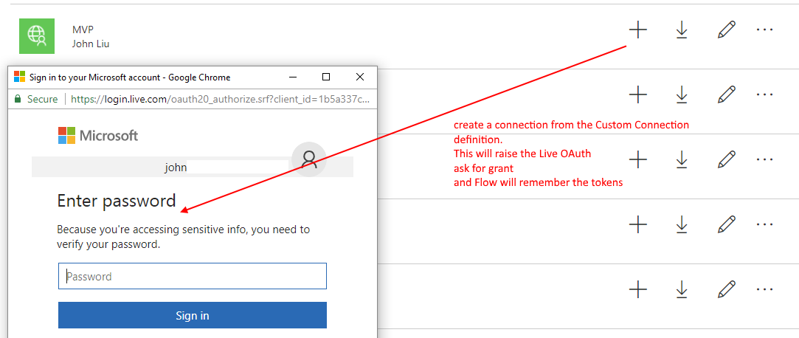This screenshot has height=338, width=799.
Task: Edit the third row connector
Action: click(726, 159)
